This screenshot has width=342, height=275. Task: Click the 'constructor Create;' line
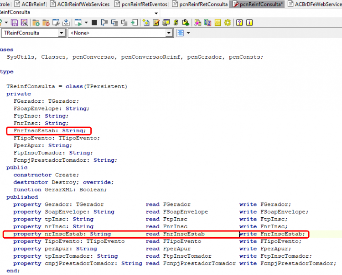(46, 175)
